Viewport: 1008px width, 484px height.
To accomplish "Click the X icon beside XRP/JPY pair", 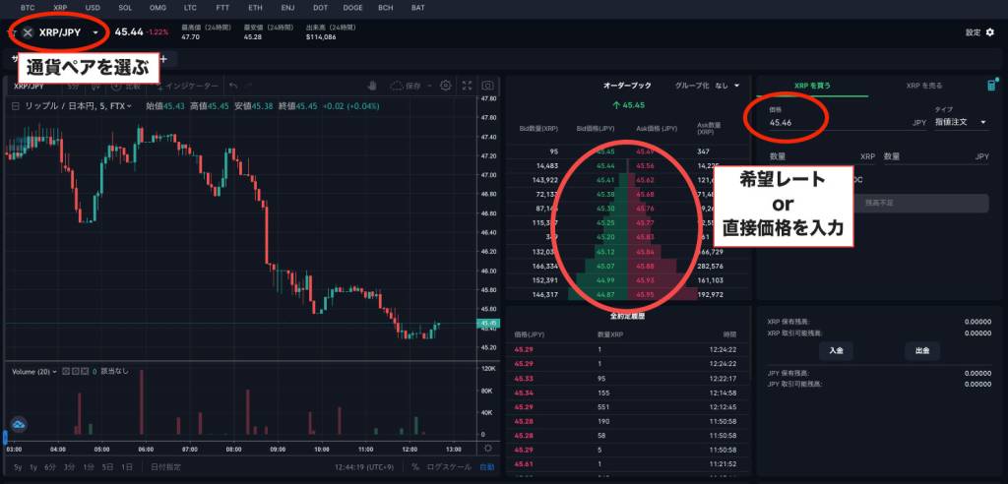I will click(28, 32).
